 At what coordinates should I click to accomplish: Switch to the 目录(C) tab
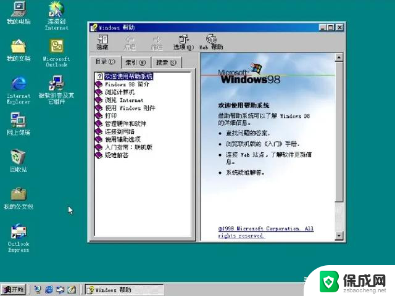[x=106, y=62]
